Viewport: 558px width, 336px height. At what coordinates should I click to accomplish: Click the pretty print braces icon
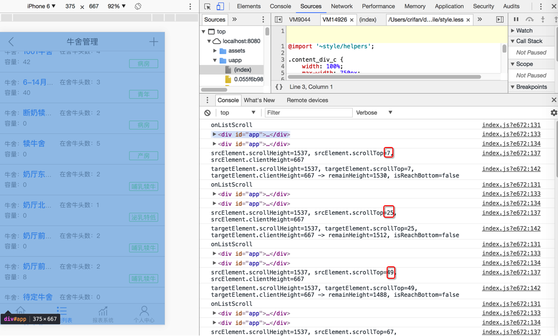point(279,87)
